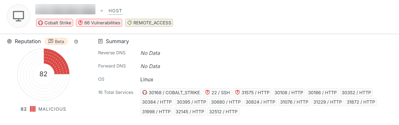Open the Reputation help question mark icon
Screen dimensions: 399x125
pos(76,42)
